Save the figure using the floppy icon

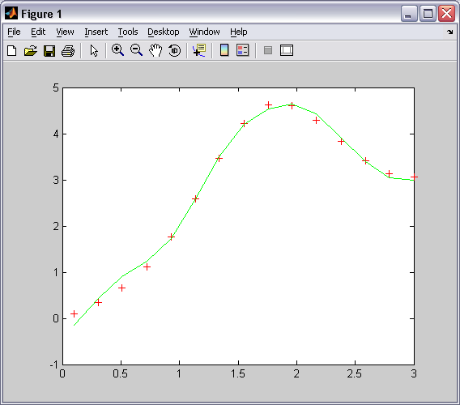tap(49, 50)
